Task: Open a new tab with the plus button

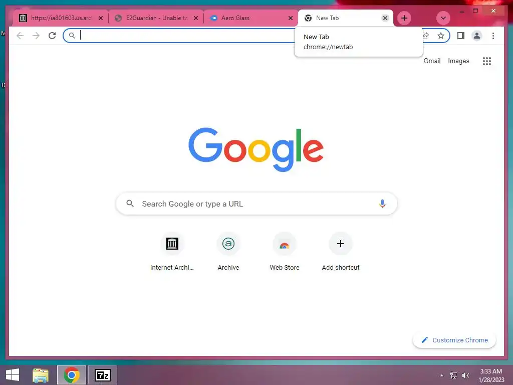Action: [404, 18]
